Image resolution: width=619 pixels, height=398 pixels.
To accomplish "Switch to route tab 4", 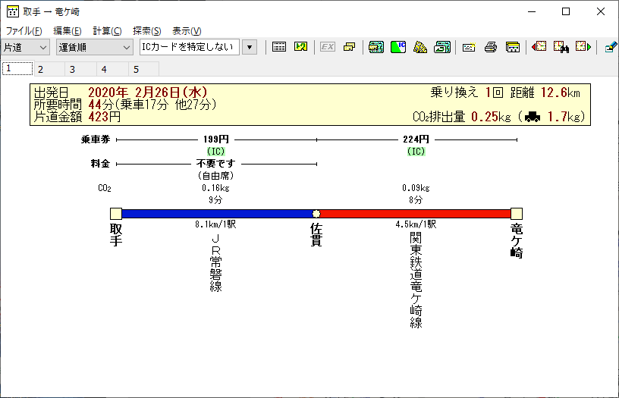I will coord(112,69).
